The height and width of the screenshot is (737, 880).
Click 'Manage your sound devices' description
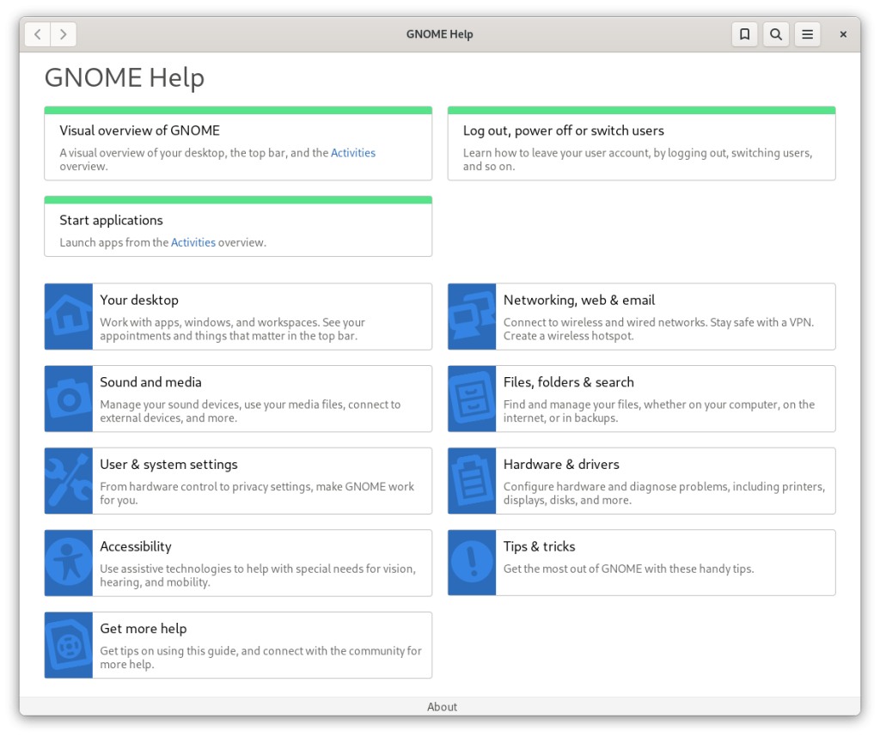[250, 411]
